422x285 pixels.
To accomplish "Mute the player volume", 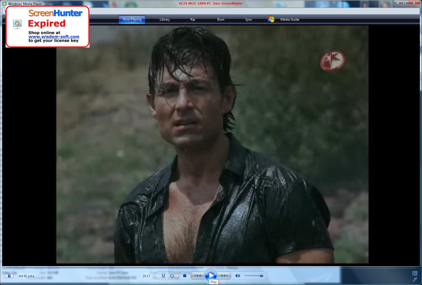I will pyautogui.click(x=237, y=276).
